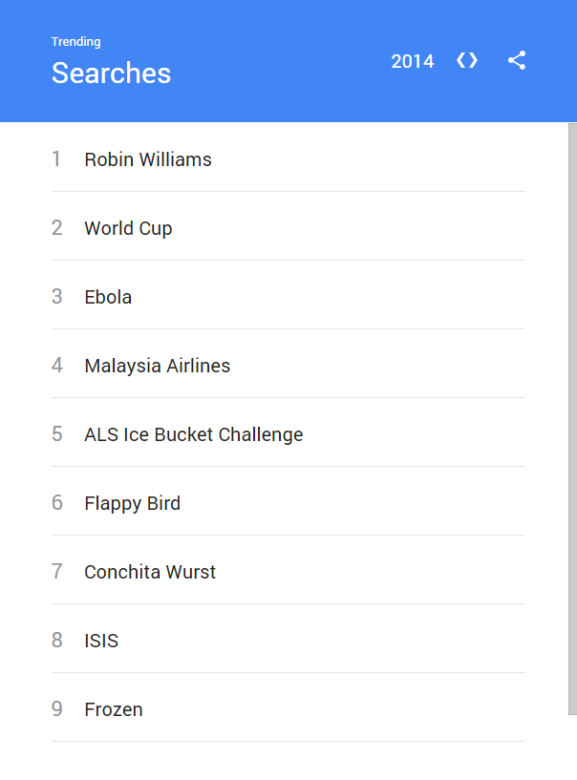Click rank number 1 beside Robin Williams
Viewport: 577px width, 780px height.
(56, 159)
